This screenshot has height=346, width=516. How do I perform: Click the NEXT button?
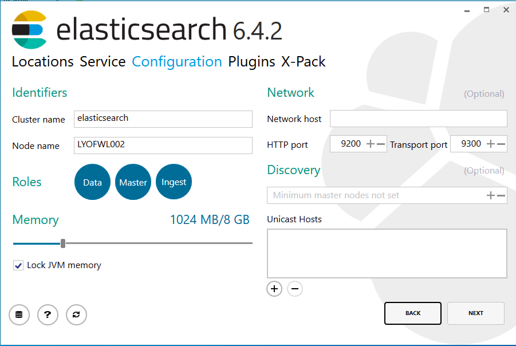476,313
